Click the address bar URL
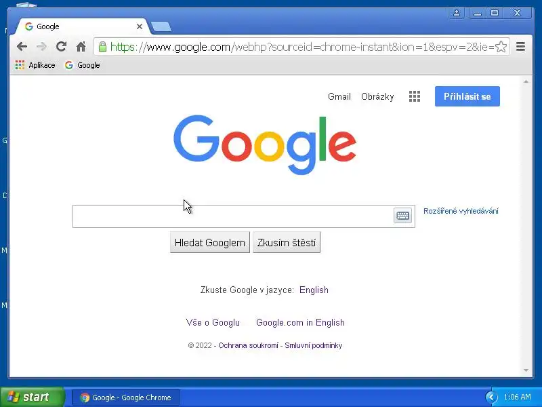The height and width of the screenshot is (407, 542). (302, 47)
